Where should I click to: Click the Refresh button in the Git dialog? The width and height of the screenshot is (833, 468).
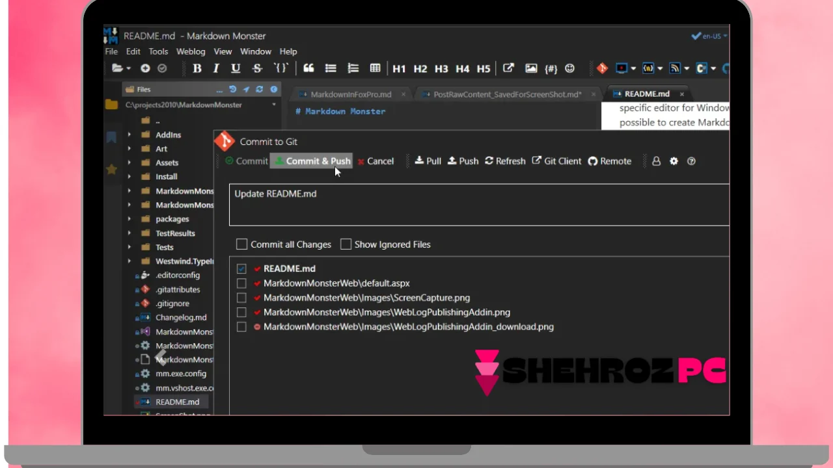(505, 161)
